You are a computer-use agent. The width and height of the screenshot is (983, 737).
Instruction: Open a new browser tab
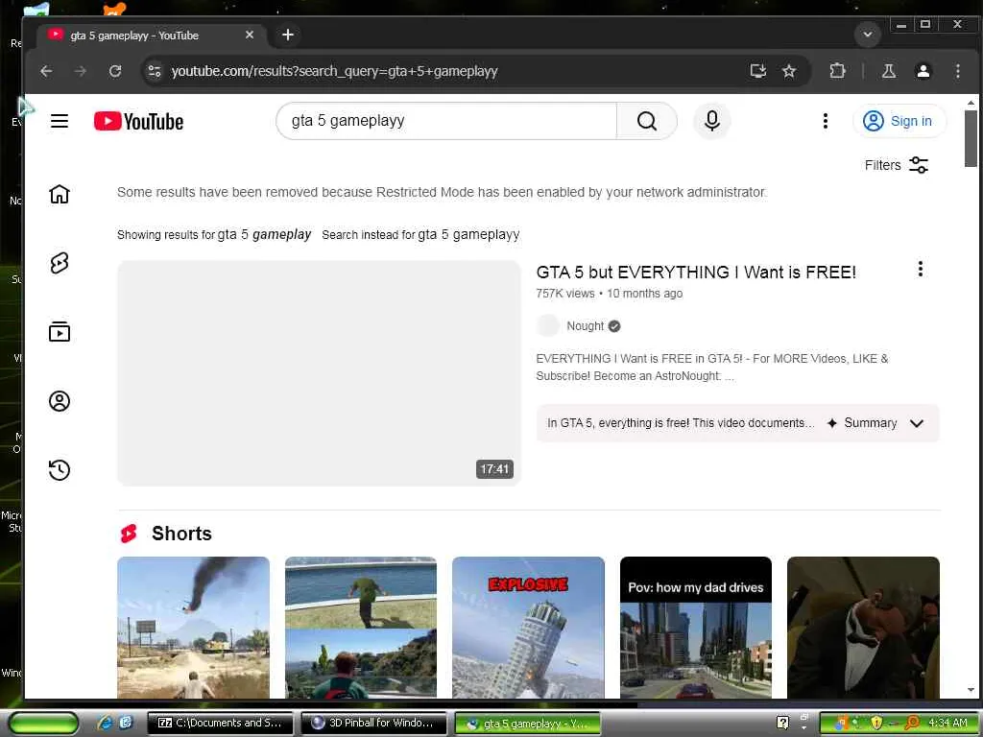pyautogui.click(x=288, y=36)
